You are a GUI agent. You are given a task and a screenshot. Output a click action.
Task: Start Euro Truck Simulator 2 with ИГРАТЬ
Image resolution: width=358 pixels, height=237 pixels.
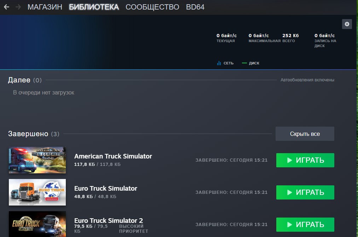tap(305, 225)
